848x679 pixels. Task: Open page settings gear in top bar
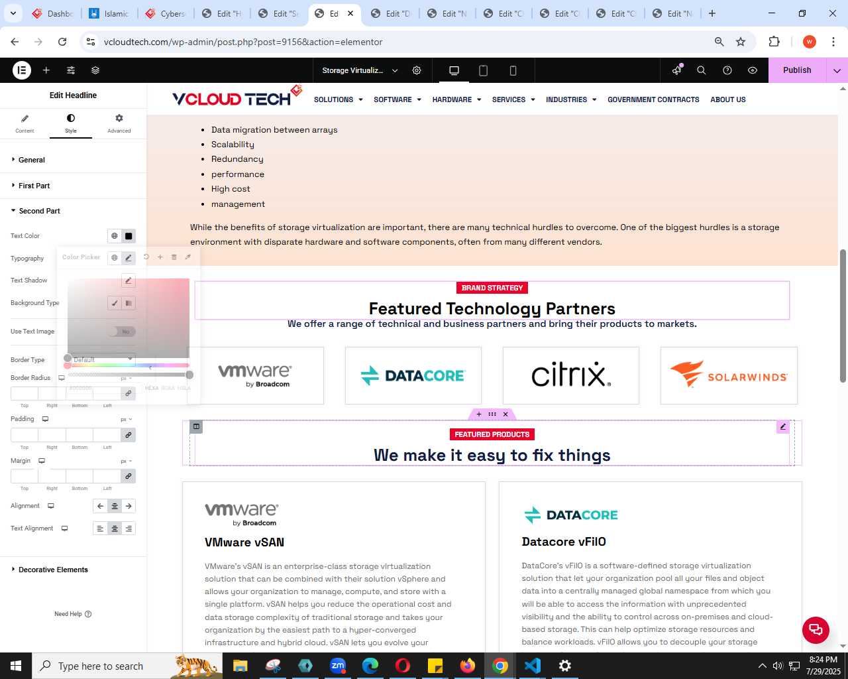(x=417, y=70)
